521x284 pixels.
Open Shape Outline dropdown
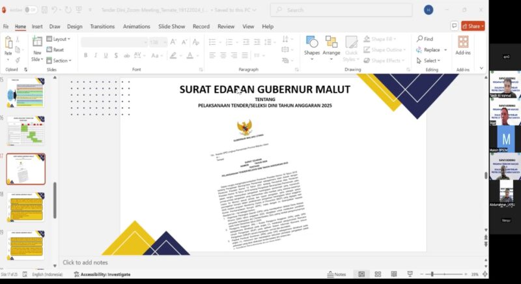click(384, 50)
